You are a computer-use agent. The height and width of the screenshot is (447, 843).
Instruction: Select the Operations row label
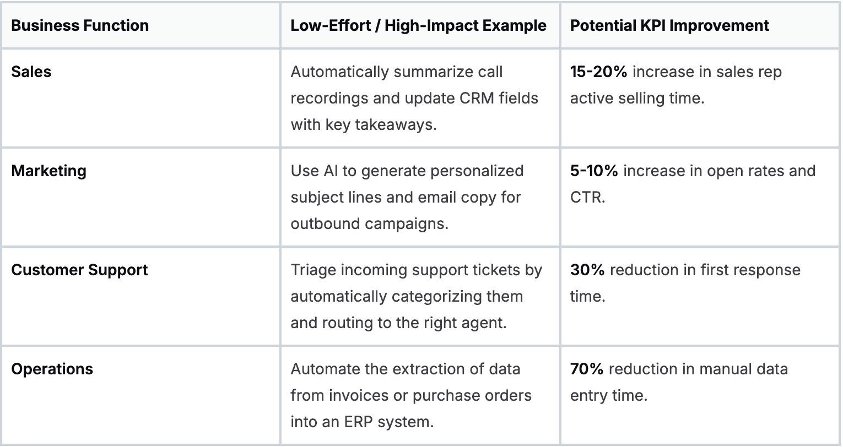pyautogui.click(x=52, y=369)
